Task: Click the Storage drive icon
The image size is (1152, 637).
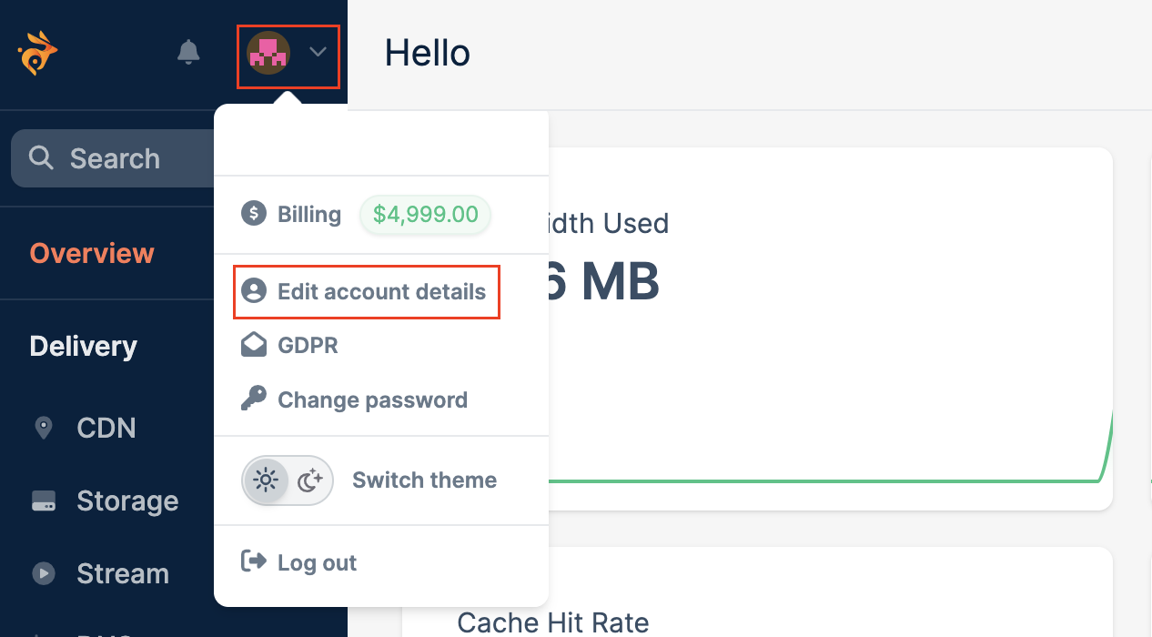Action: pos(44,501)
